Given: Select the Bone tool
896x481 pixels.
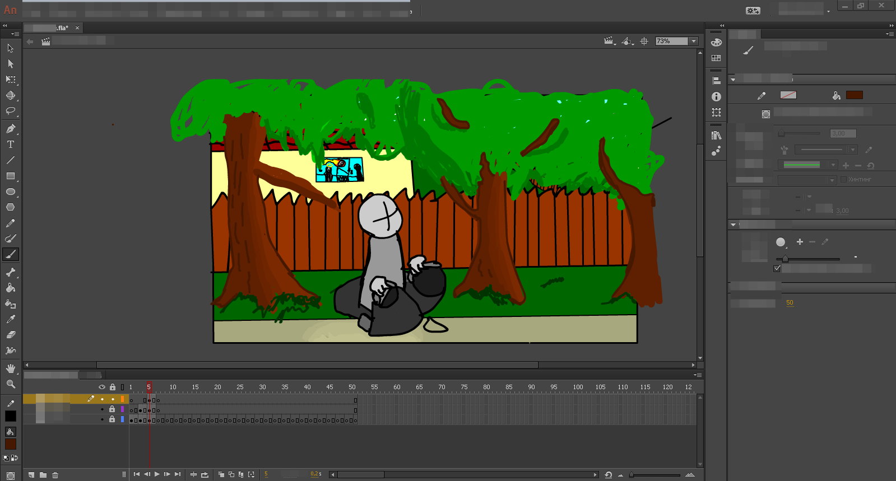Looking at the screenshot, I should [x=10, y=272].
